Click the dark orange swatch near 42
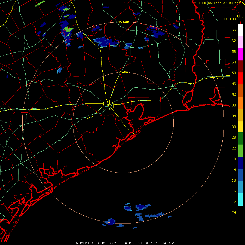This screenshot has width=245, height=245. coord(240,91)
